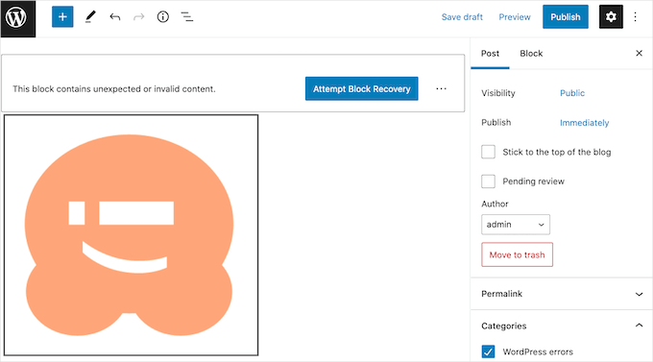
Task: Select the pencil Tools icon
Action: (90, 17)
